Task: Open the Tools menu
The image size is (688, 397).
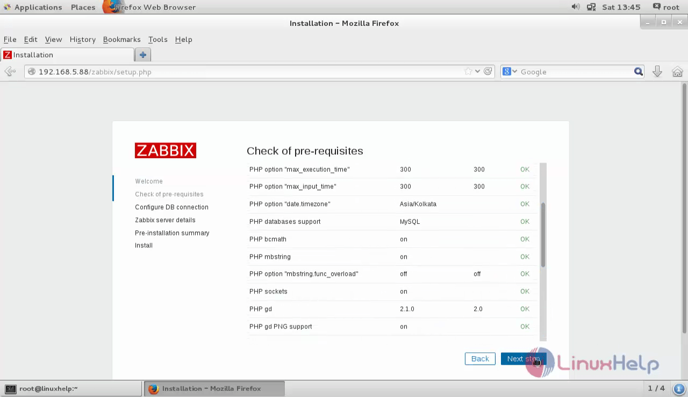Action: [157, 39]
